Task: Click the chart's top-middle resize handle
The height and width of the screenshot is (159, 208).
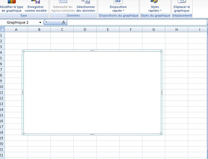Action: tap(92, 51)
